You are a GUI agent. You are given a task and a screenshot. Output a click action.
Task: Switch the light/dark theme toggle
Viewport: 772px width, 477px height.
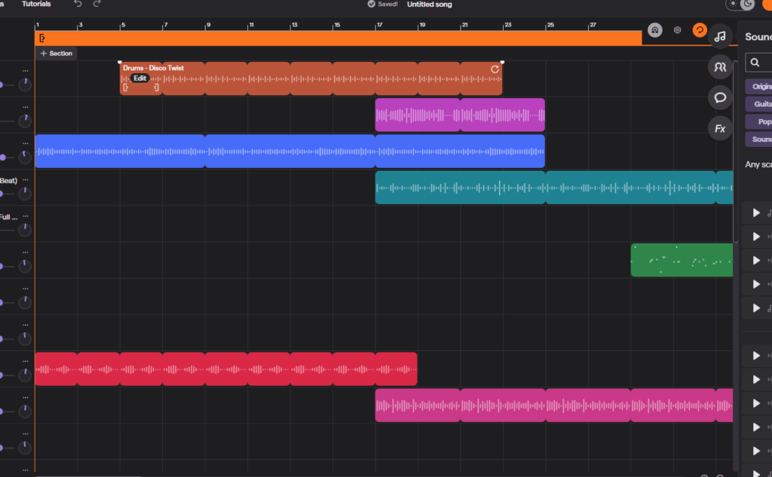(x=740, y=5)
